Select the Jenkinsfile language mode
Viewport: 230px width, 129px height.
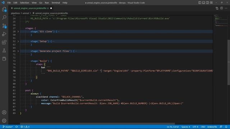(212, 127)
